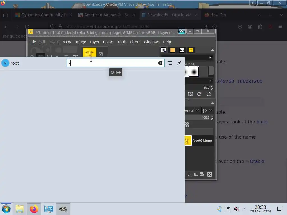287x215 pixels.
Task: Duplicate layer icon in layers dock
Action: tap(189, 174)
